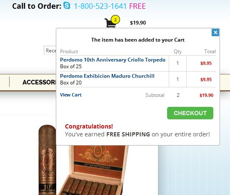
Task: Click the open cigar box image
Action: coord(92,170)
